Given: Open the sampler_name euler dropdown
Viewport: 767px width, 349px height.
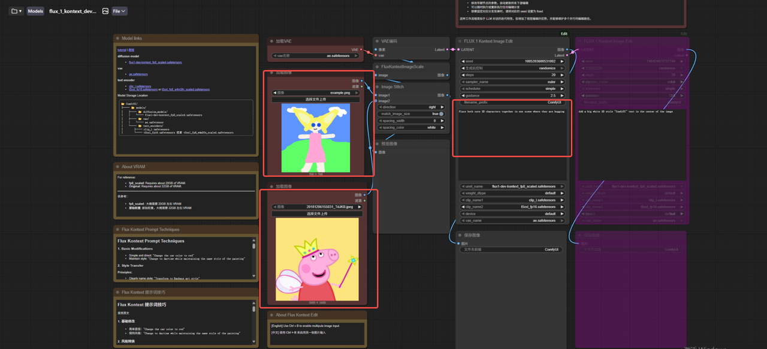Looking at the screenshot, I should (512, 82).
